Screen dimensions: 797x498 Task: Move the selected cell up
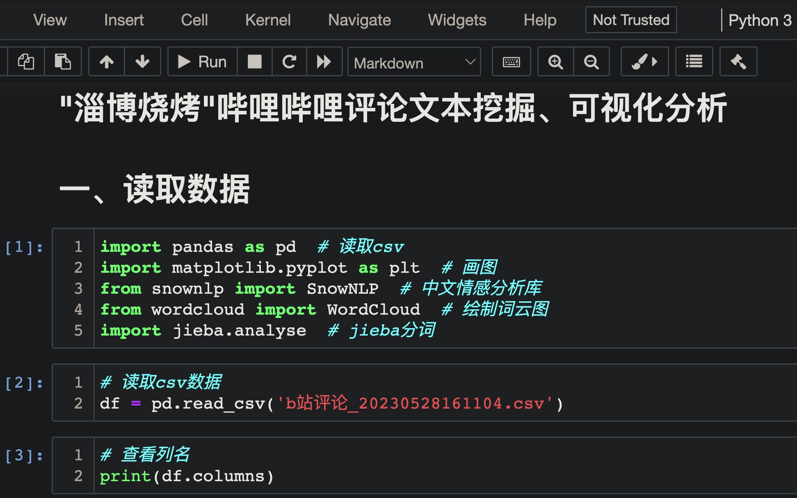(107, 62)
